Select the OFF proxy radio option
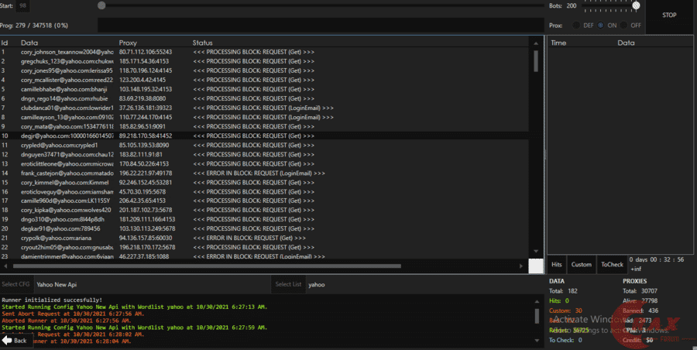This screenshot has width=697, height=350. click(x=623, y=26)
